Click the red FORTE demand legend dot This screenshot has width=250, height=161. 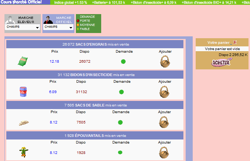click(x=78, y=21)
